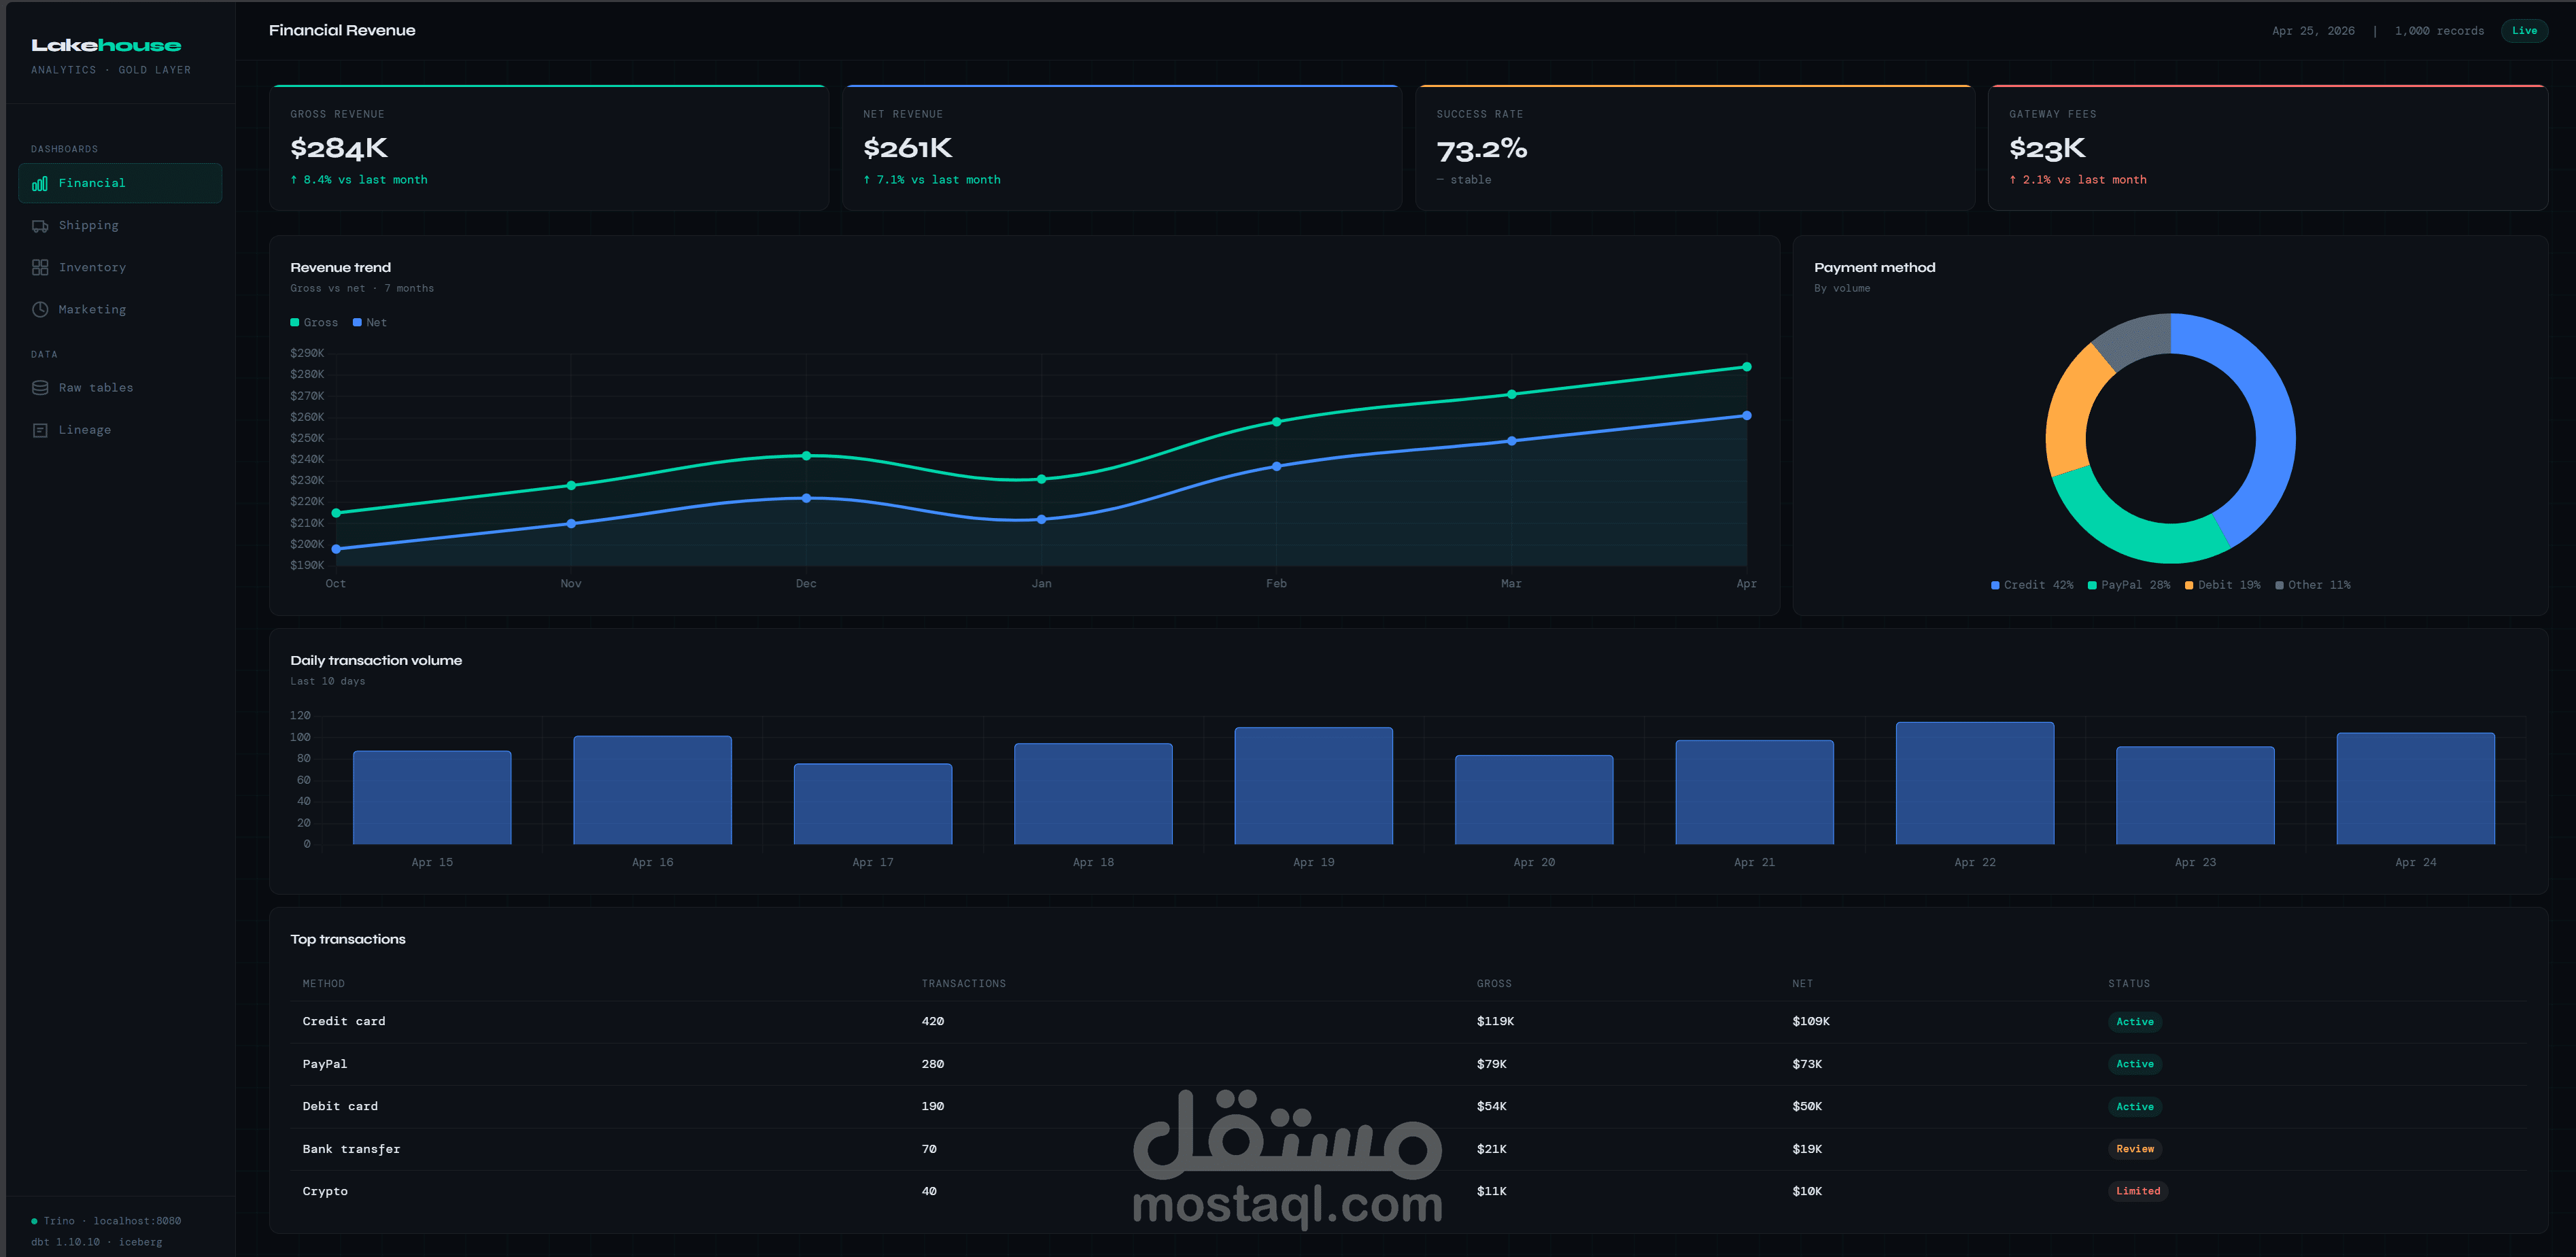Select the Success Rate 73.2% card

pos(1695,148)
